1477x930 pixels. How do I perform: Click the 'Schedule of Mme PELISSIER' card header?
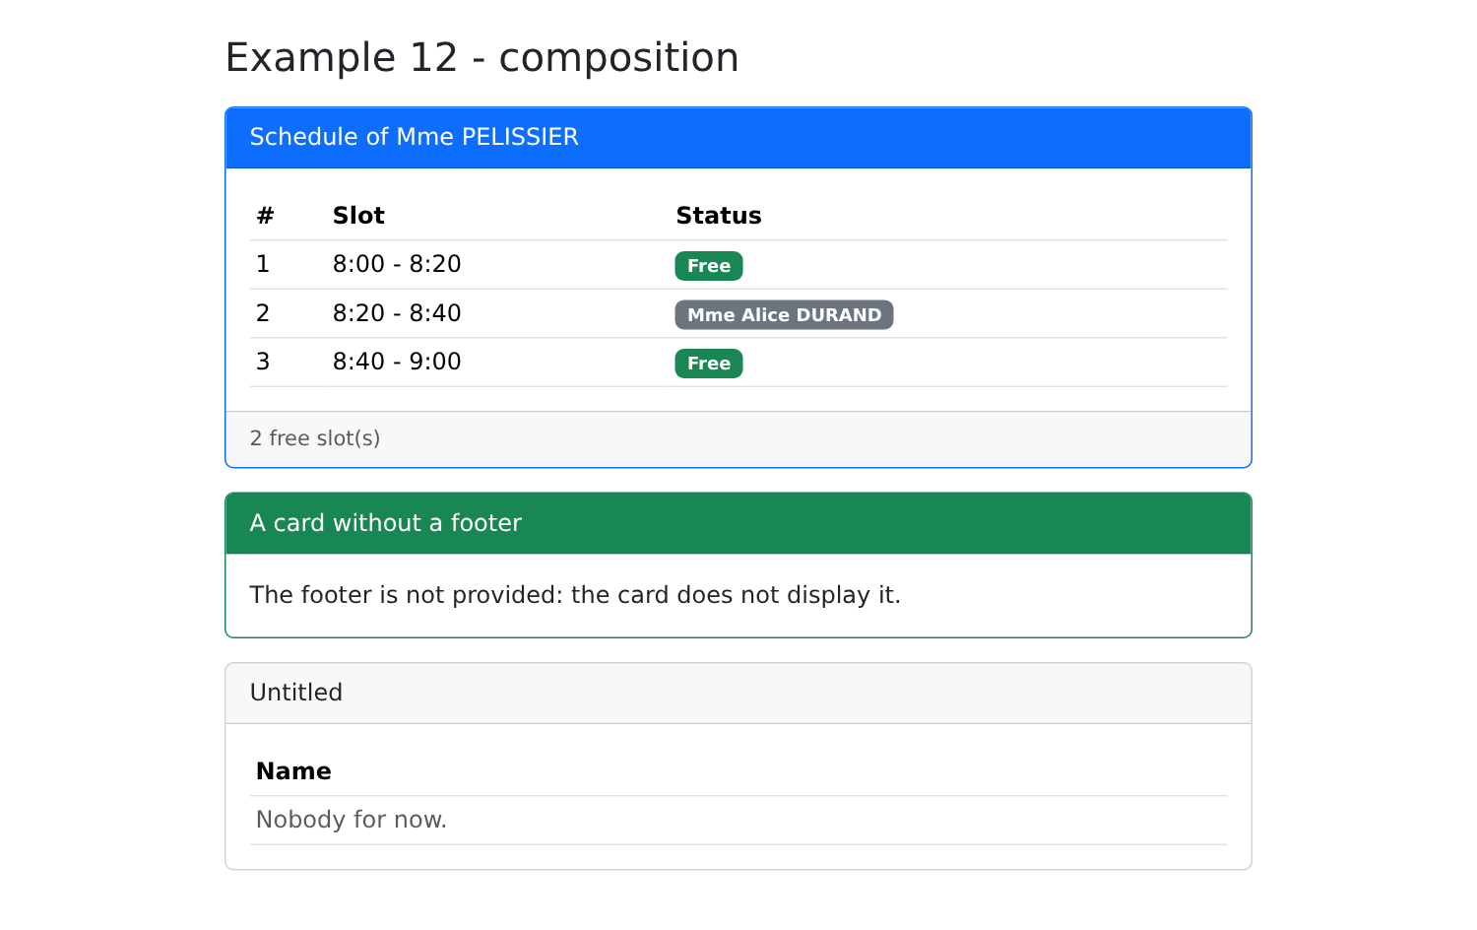(738, 138)
